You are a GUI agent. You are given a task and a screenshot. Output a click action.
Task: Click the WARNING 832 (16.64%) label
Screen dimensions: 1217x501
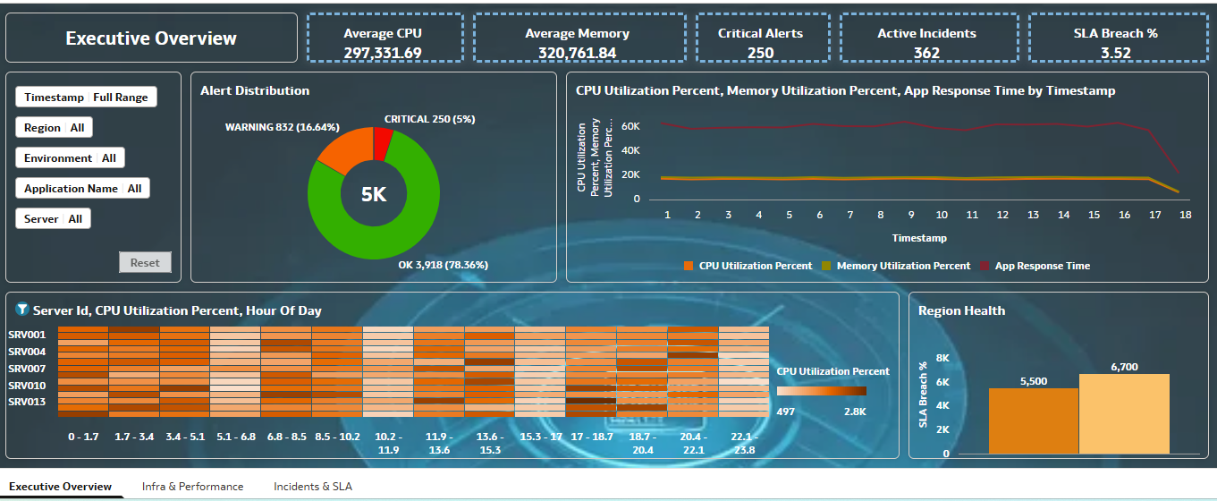pyautogui.click(x=282, y=127)
